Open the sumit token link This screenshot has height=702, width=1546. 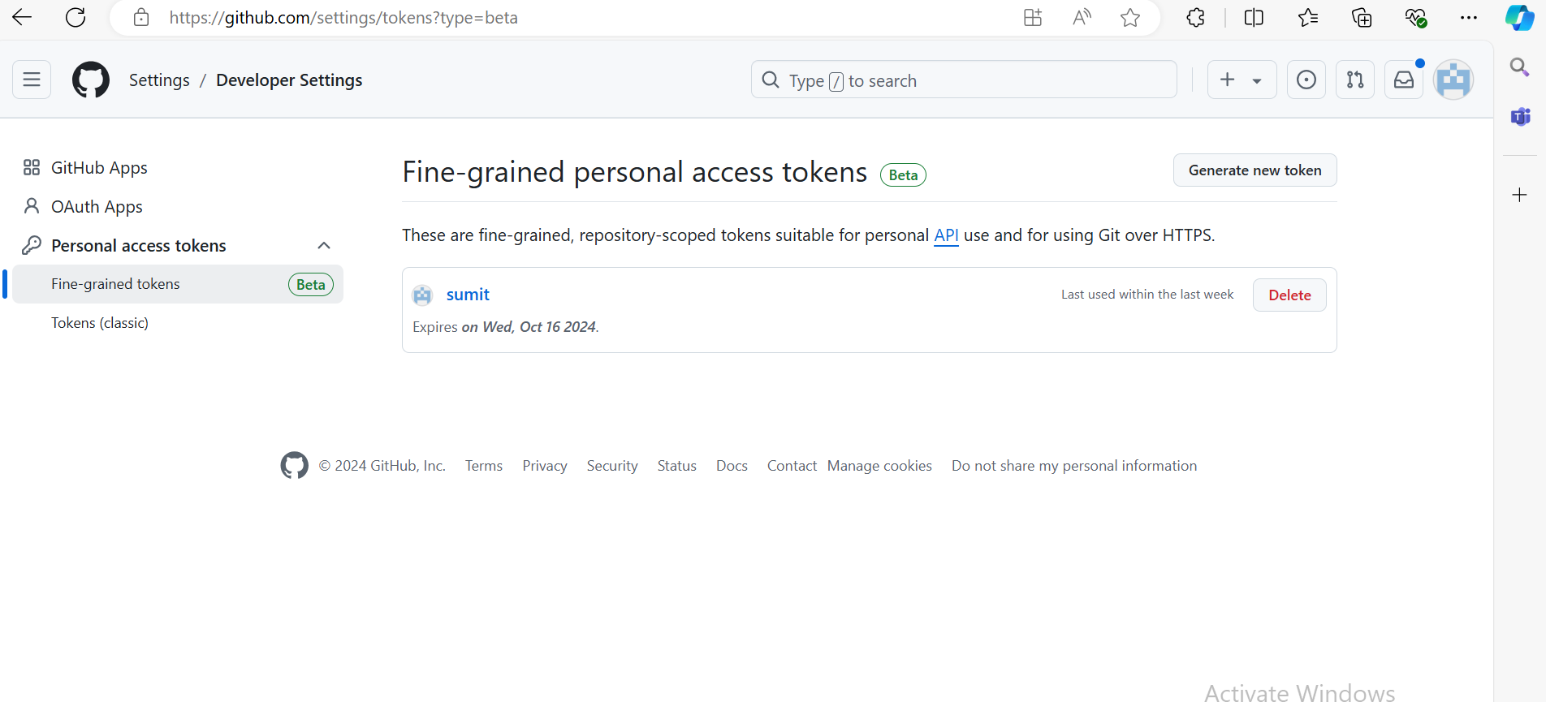[x=468, y=295]
